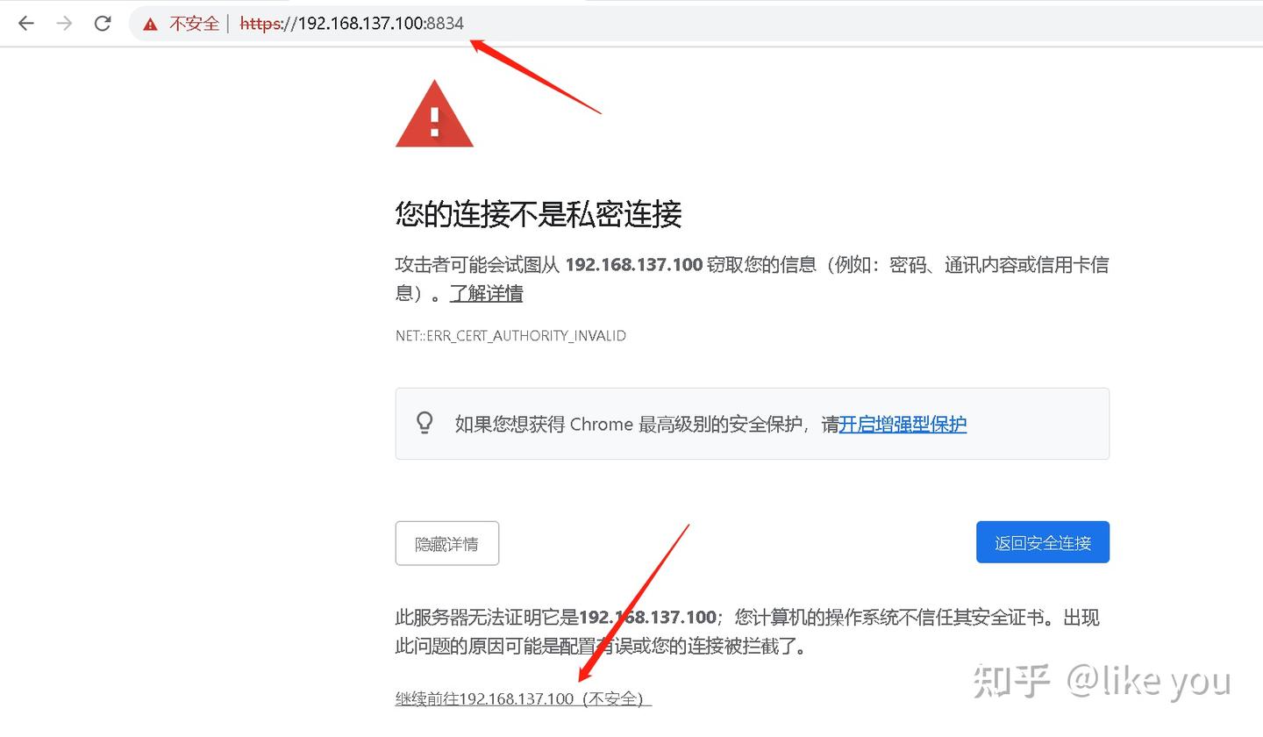Click the address bar URL 192.168.137.100:8834
Image resolution: width=1263 pixels, height=737 pixels.
point(352,24)
